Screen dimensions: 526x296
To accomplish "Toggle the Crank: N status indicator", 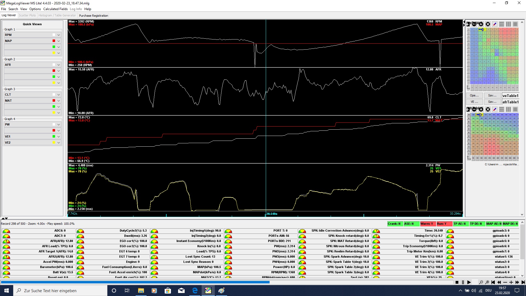I will tap(395, 224).
